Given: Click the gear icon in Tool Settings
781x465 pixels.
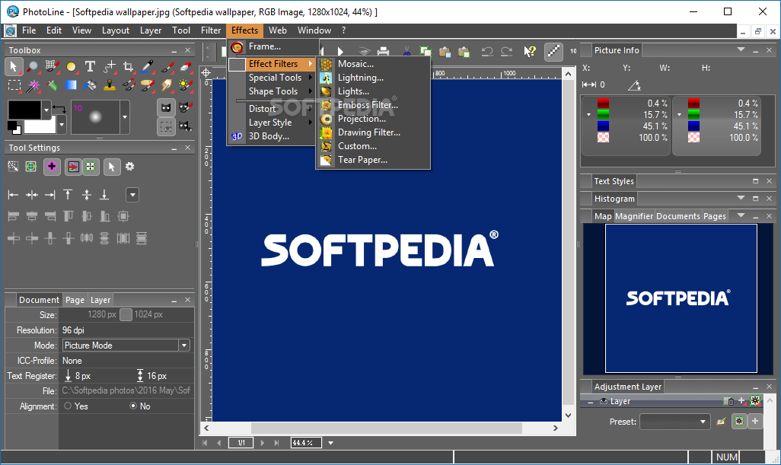Looking at the screenshot, I should [130, 166].
